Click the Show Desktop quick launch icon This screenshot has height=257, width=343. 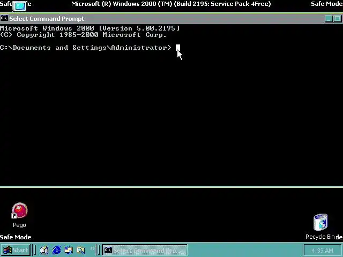pyautogui.click(x=44, y=250)
